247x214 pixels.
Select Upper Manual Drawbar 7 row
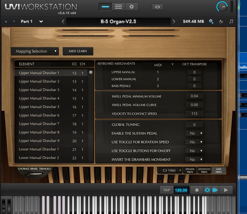(x=51, y=124)
